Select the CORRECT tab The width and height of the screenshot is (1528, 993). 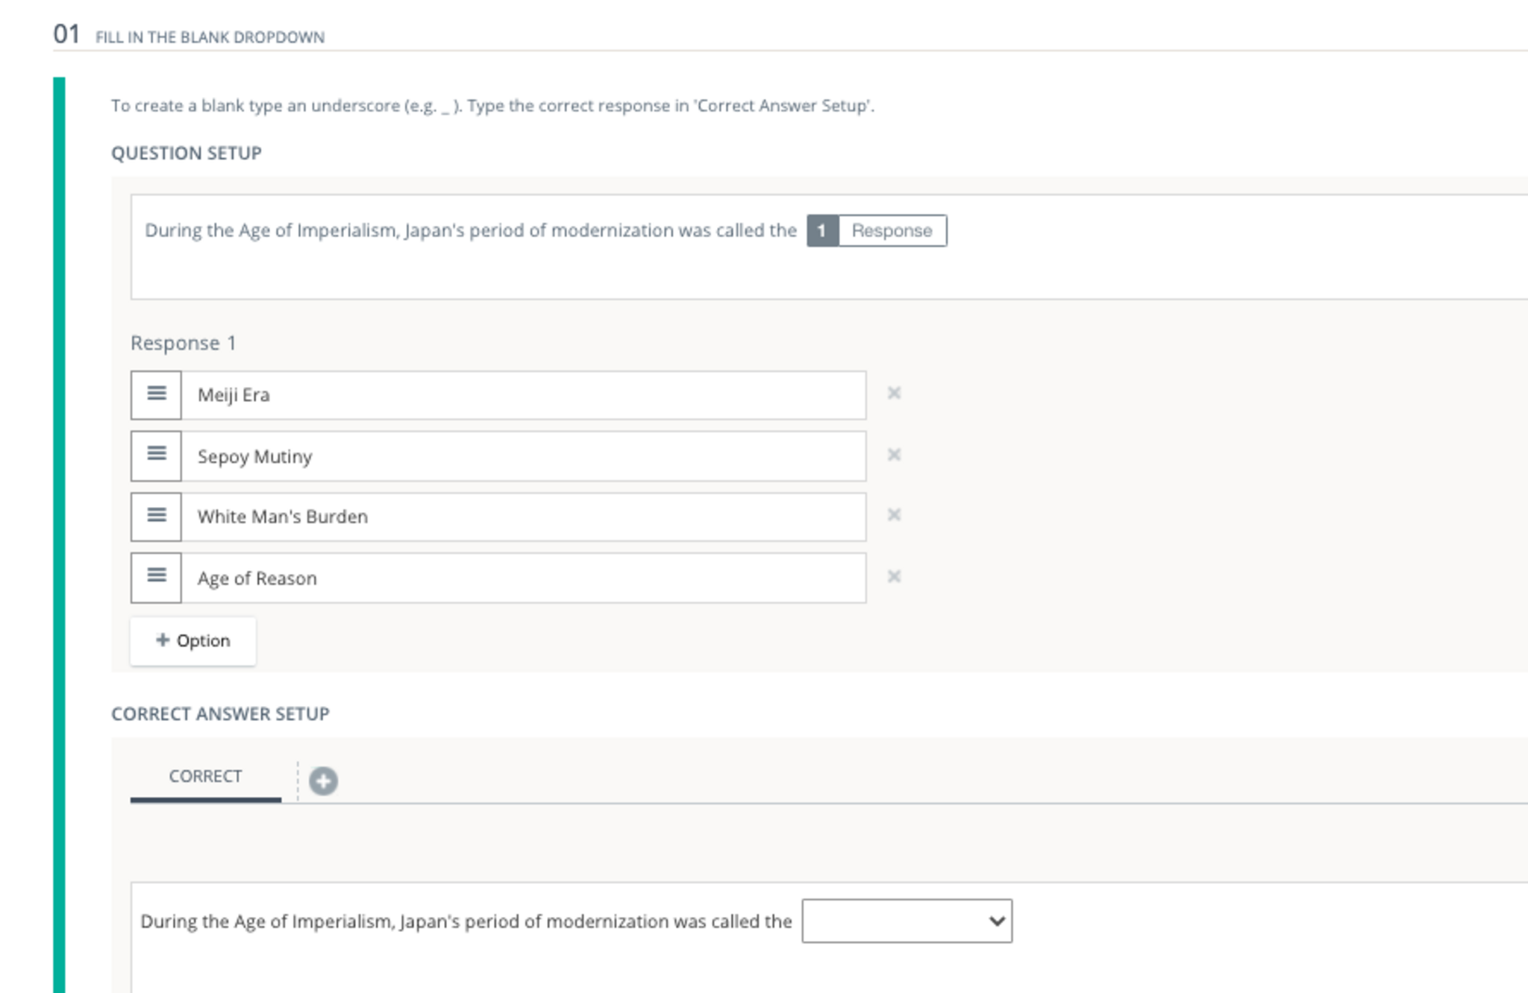tap(205, 776)
